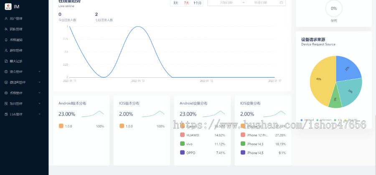The height and width of the screenshot is (175, 376).
Task: Click the iPhone14,5 9.1% row text
Action: (x=263, y=153)
